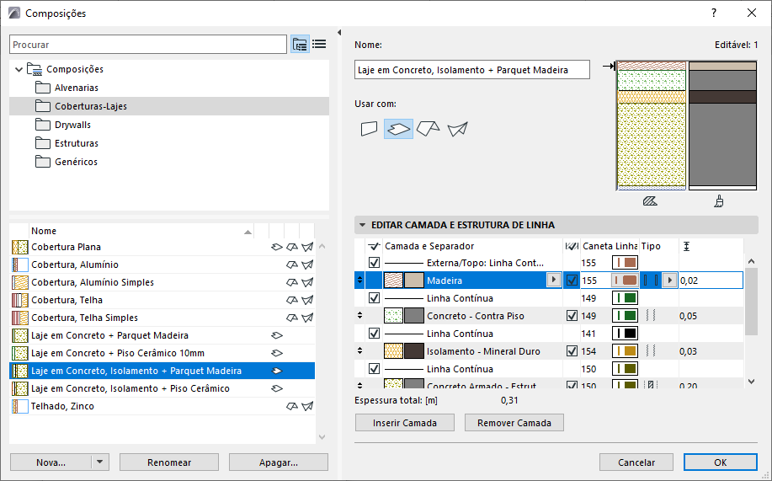This screenshot has width=772, height=481.
Task: Toggle the Roof 'Usar com' icon
Action: click(x=428, y=129)
